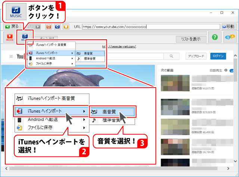Viewport: 239px width, 177px height.
Task: Focus the URL address field
Action: click(151, 27)
